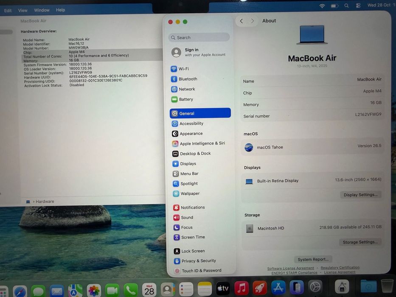Click the back arrow in About

242,21
